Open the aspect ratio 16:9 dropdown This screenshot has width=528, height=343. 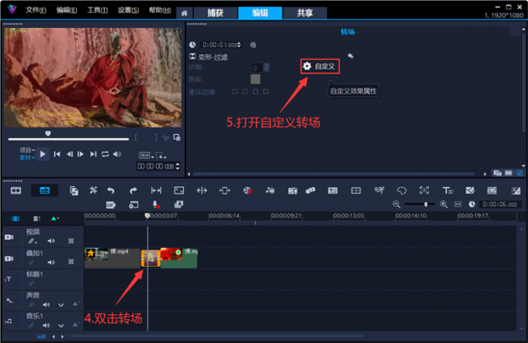[147, 155]
